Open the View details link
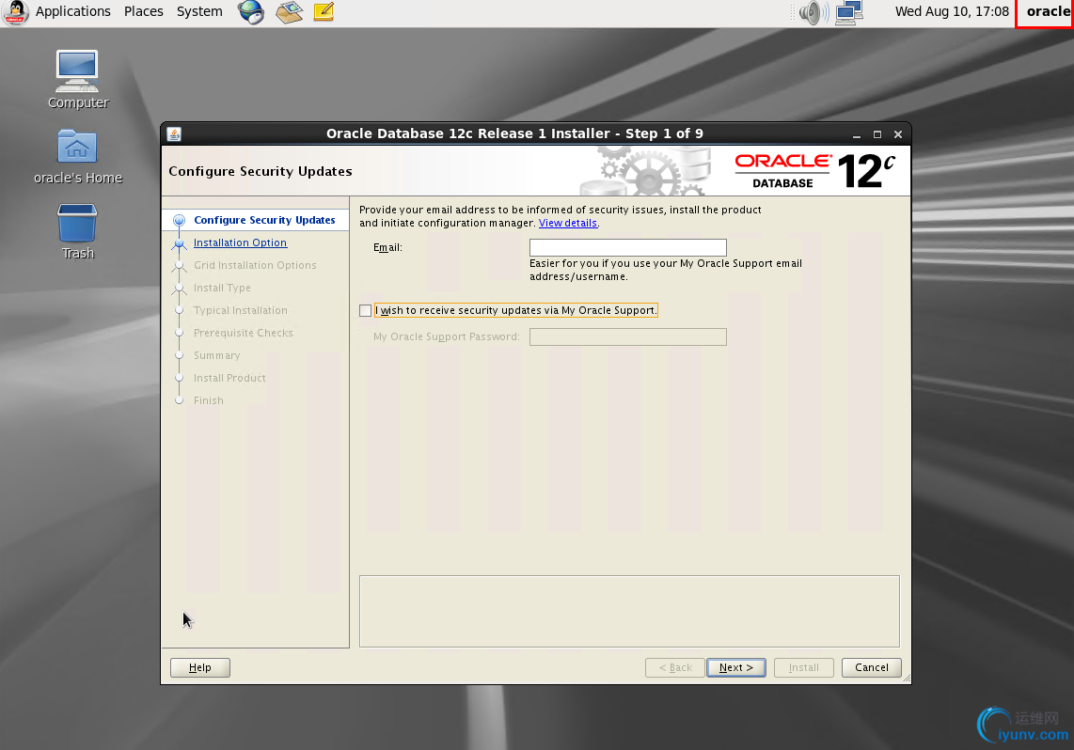 (x=568, y=223)
